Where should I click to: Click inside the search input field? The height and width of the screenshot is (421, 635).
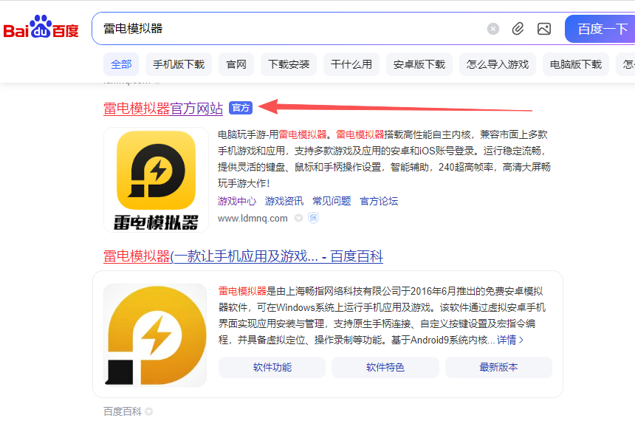click(288, 29)
